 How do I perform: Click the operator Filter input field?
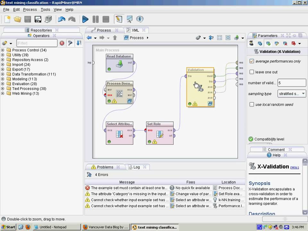point(37,43)
